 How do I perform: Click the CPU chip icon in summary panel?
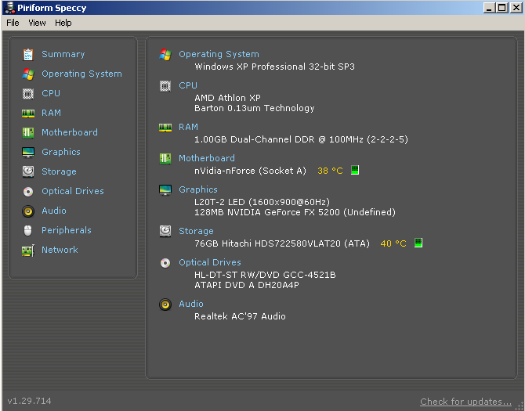click(165, 86)
